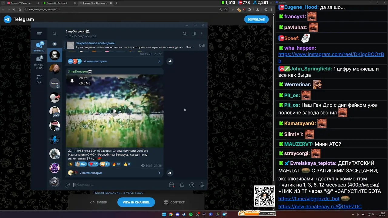Open the scheduled messages calendar icon

(x=172, y=185)
